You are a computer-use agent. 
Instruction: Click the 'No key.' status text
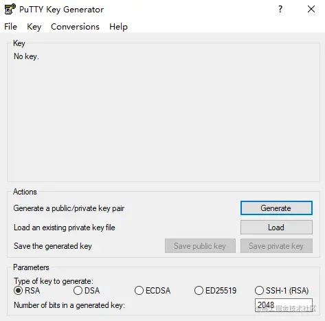[26, 56]
